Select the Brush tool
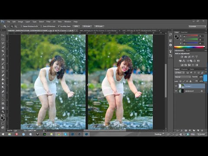This screenshot has width=208, height=156. [x=3, y=63]
